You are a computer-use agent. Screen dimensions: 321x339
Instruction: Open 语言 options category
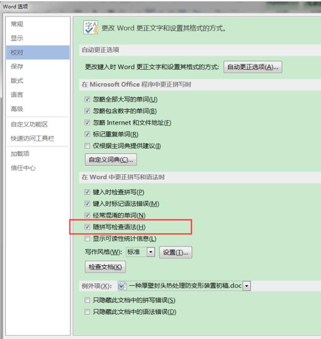[x=38, y=95]
